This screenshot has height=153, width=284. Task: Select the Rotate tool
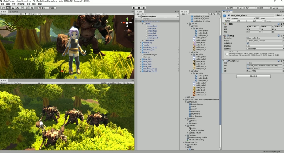point(13,8)
